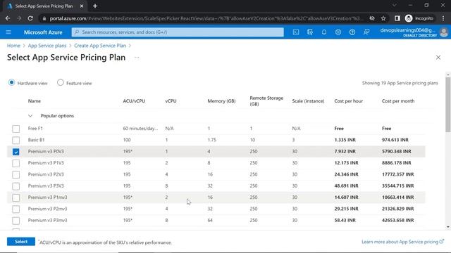Viewport: 451px width, 253px height.
Task: Click the Memory (GB) column header
Action: (x=221, y=101)
